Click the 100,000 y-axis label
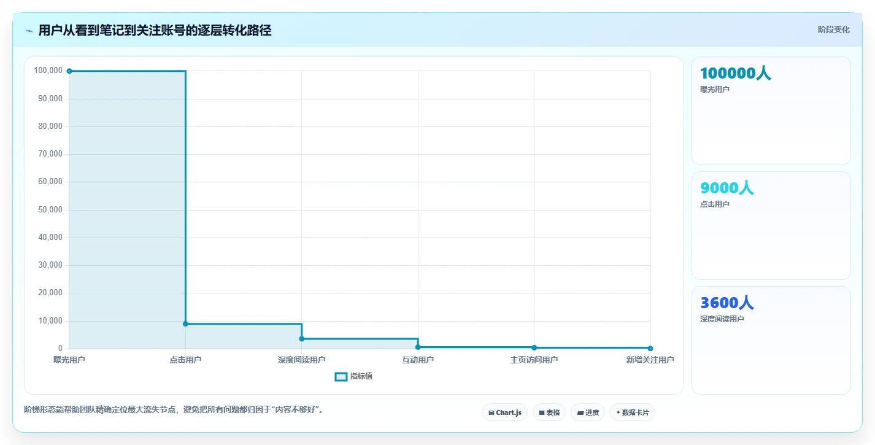875x445 pixels. coord(48,71)
